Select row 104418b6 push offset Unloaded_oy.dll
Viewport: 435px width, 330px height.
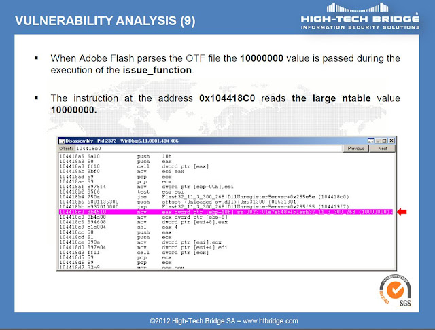226,202
